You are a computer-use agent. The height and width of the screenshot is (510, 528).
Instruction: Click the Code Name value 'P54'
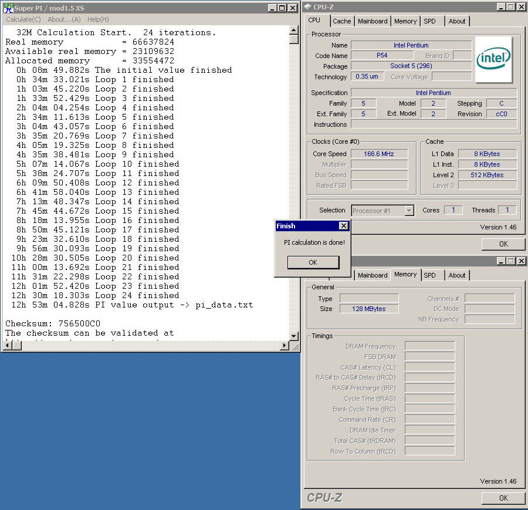click(382, 55)
